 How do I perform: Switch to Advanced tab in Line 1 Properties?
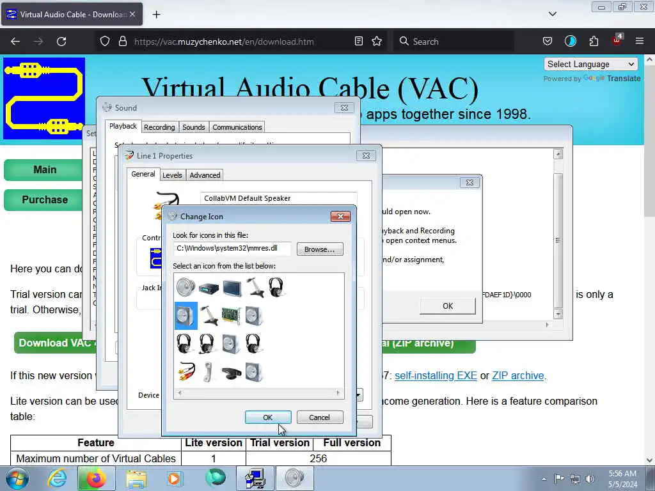coord(205,175)
